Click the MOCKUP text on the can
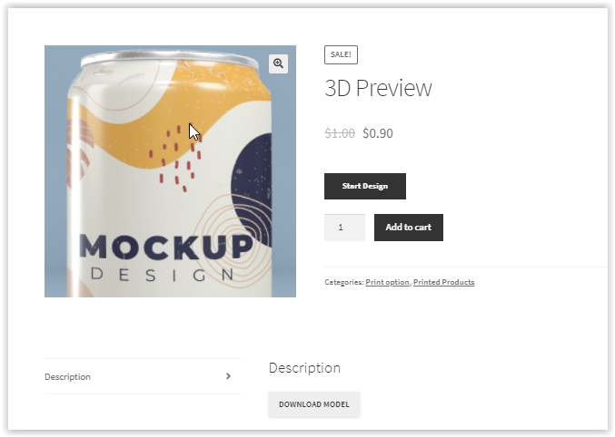This screenshot has width=615, height=437. pyautogui.click(x=166, y=247)
